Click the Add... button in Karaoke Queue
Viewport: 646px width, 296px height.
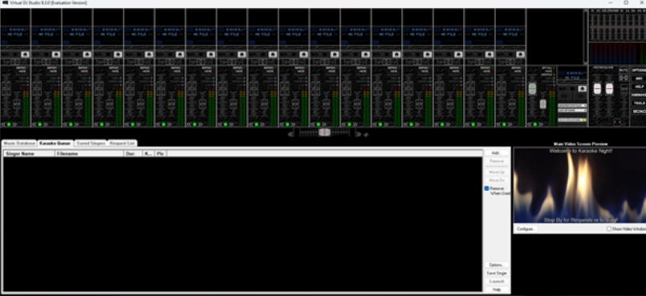[x=497, y=152]
